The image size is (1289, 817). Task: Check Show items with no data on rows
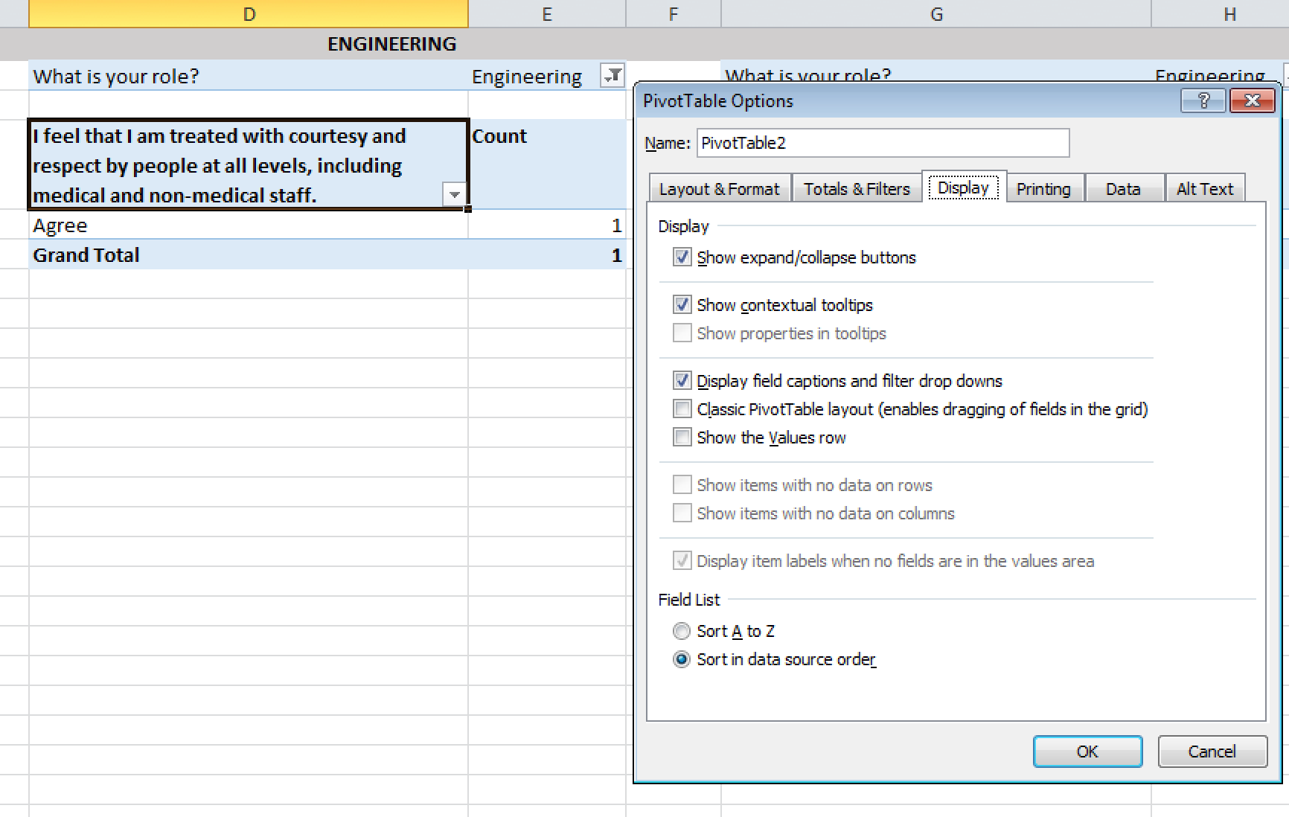coord(682,484)
